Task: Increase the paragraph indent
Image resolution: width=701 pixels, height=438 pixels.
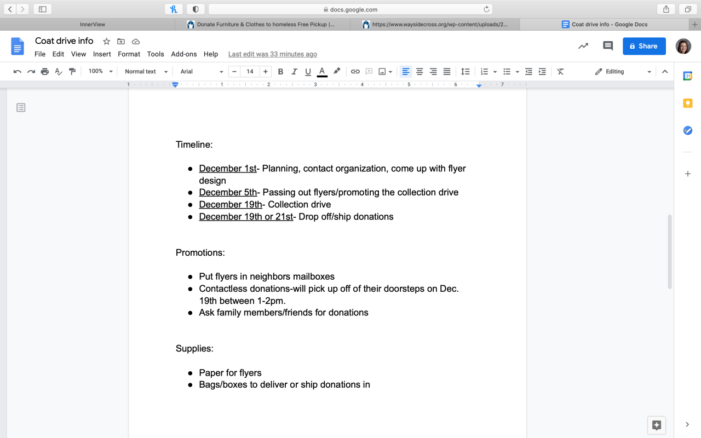Action: point(542,72)
